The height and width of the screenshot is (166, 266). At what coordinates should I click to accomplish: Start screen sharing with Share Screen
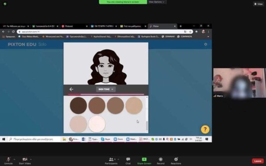point(144,161)
